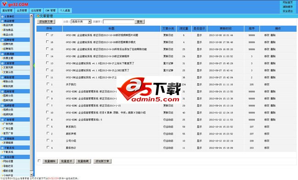
Task: Tick the checkbox for article 13
Action: 48,63
